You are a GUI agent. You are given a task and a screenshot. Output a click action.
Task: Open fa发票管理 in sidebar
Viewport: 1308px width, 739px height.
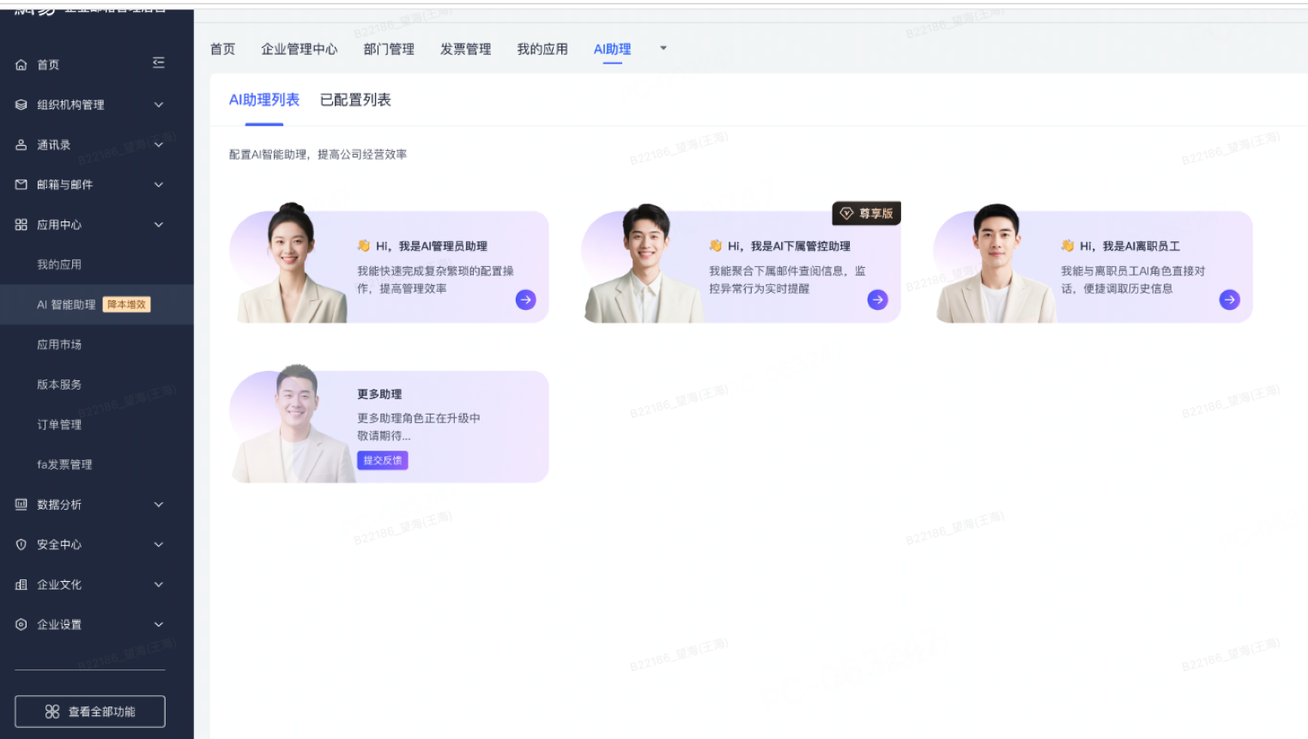[64, 464]
